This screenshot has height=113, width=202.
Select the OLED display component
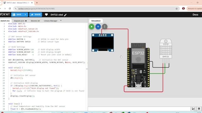tap(103, 43)
